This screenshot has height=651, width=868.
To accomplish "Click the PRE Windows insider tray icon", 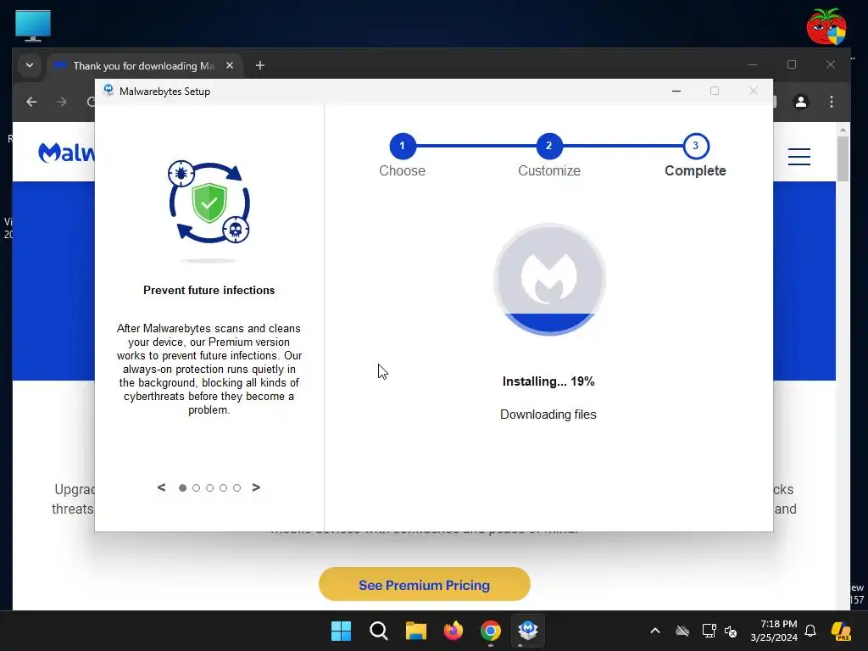I will click(x=842, y=631).
